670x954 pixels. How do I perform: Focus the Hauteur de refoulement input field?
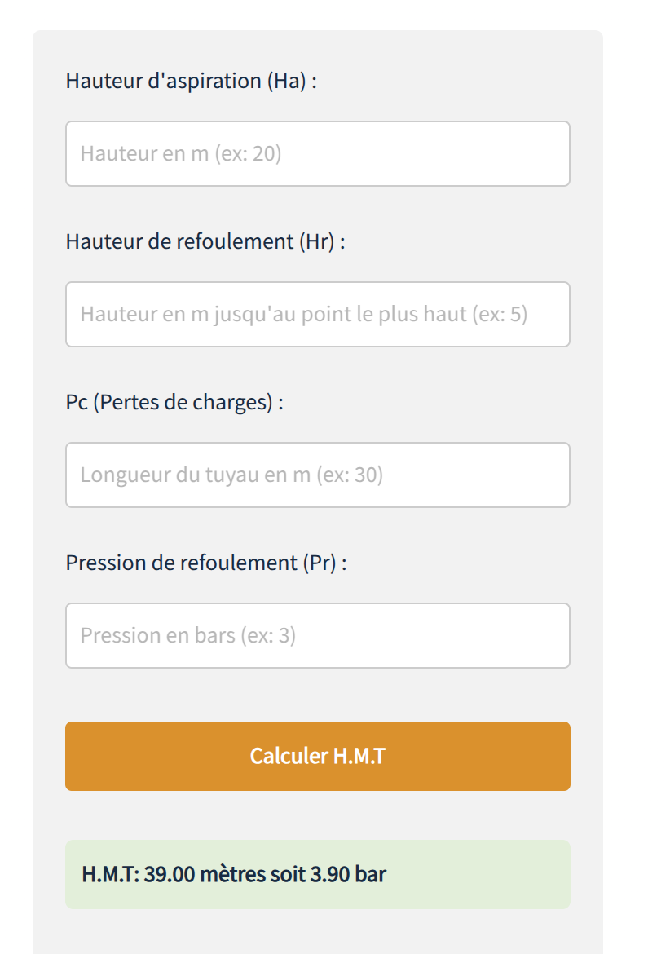(317, 315)
